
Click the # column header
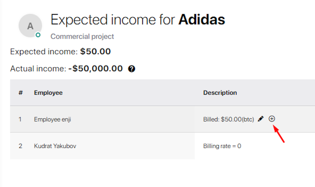pos(20,93)
